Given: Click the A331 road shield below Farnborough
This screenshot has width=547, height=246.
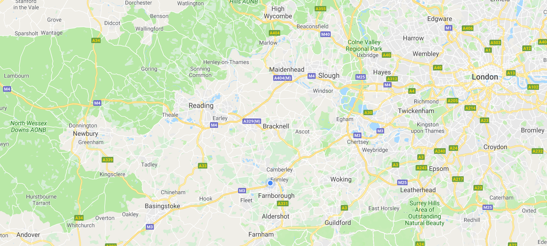Looking at the screenshot, I should coord(283,204).
